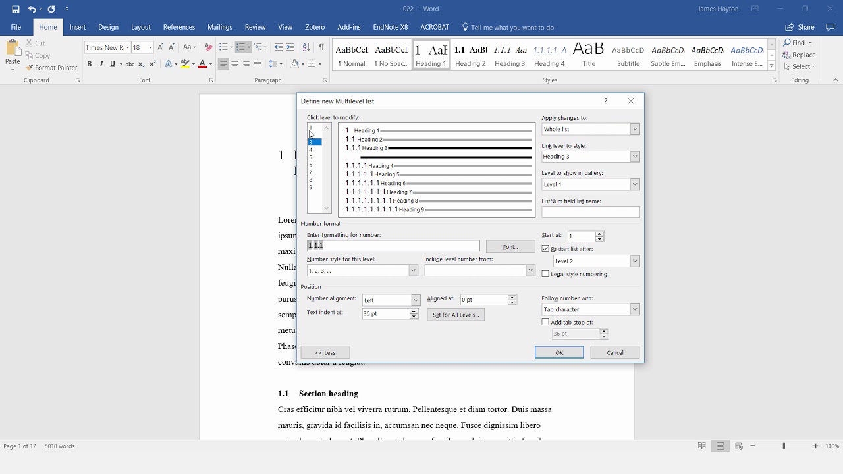Open the Follow number with dropdown
The height and width of the screenshot is (474, 843).
tap(634, 309)
